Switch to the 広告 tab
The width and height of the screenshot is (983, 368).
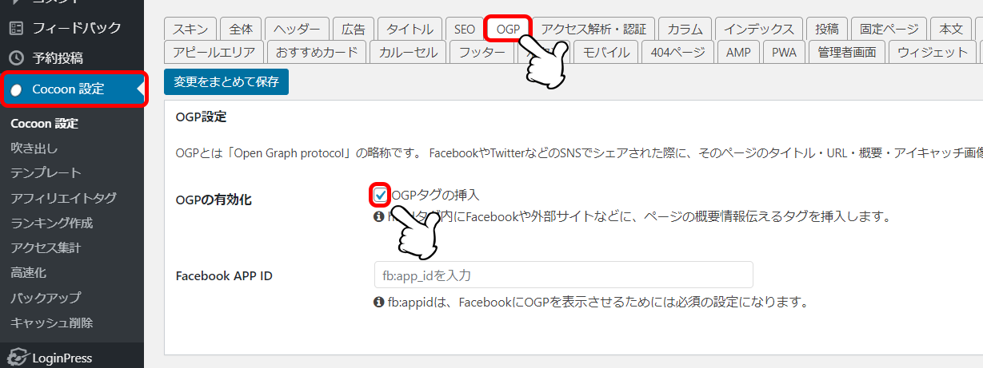coord(353,29)
